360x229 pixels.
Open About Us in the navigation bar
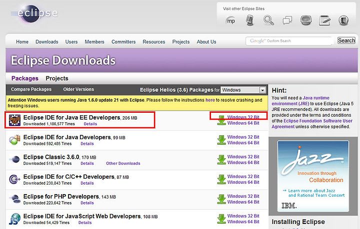coord(206,42)
